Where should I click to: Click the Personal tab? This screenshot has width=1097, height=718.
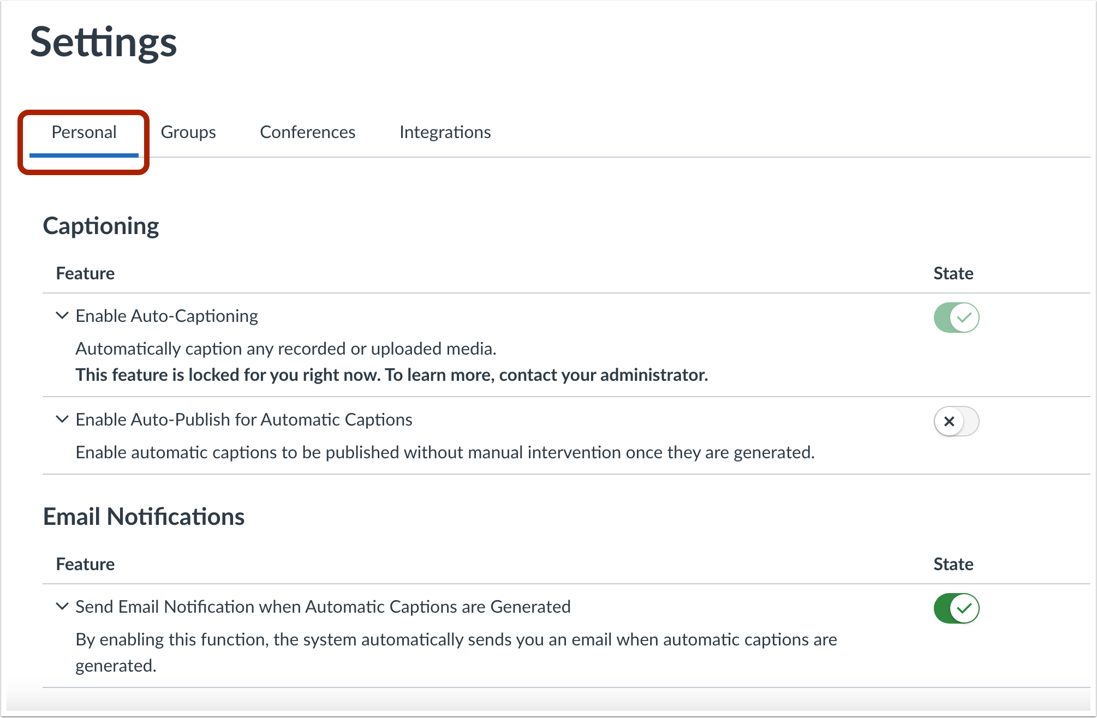84,132
